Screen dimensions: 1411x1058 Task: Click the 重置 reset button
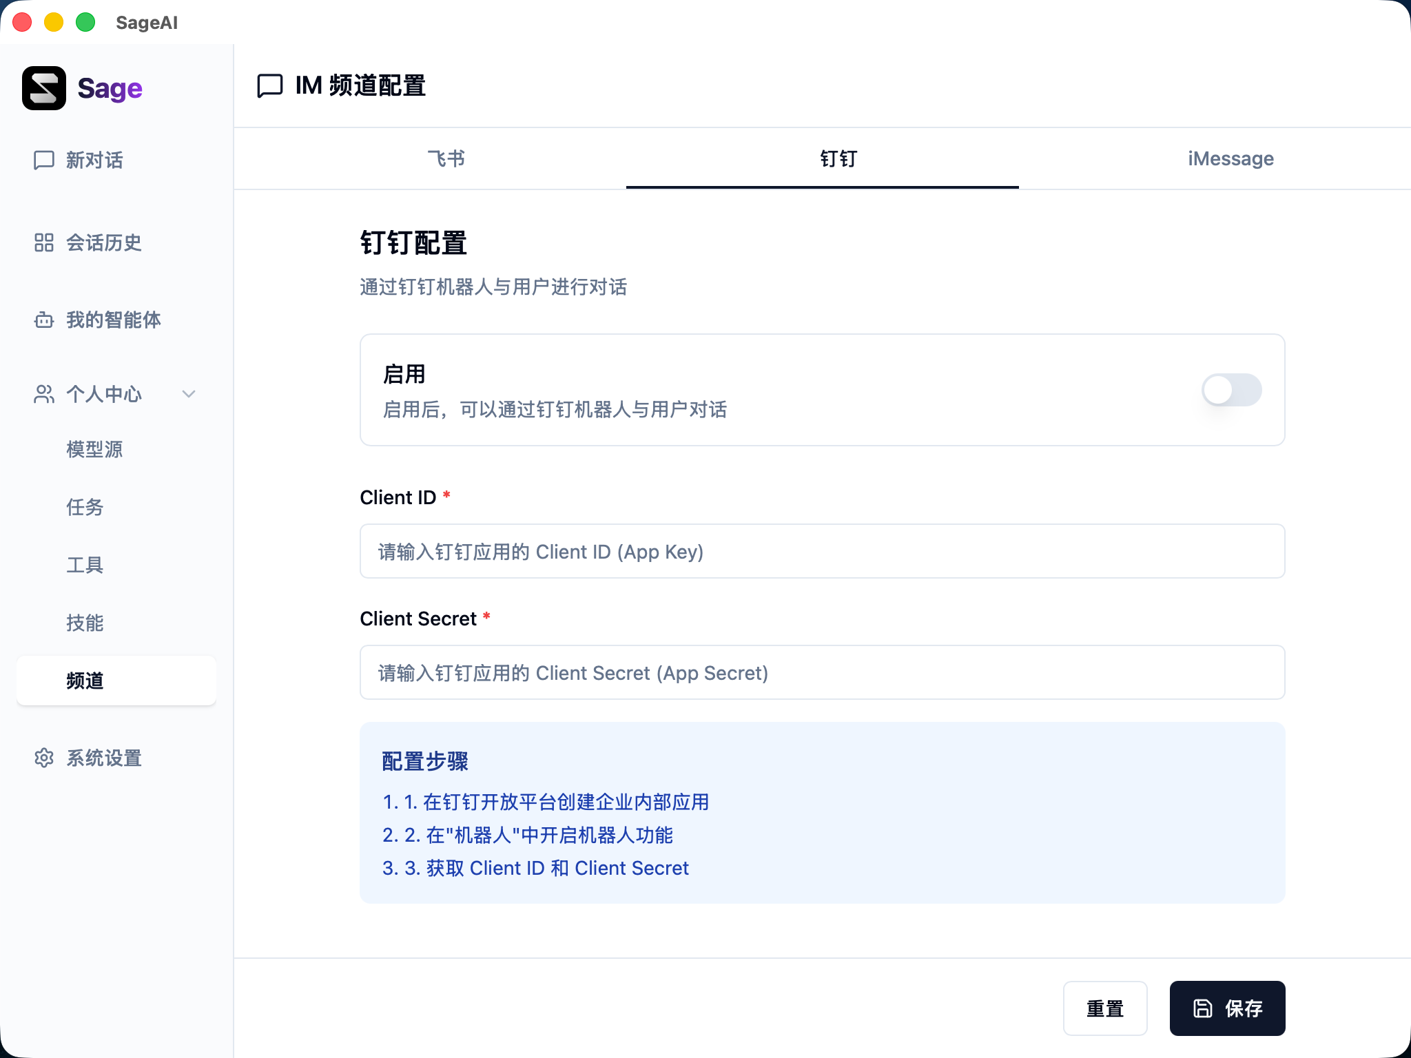[1105, 1008]
